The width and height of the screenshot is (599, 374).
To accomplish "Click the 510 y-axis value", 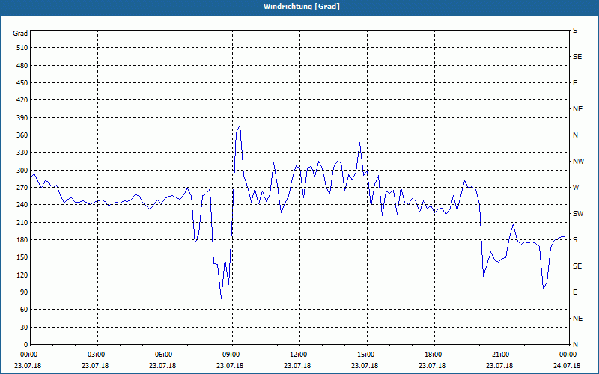I will (x=22, y=48).
